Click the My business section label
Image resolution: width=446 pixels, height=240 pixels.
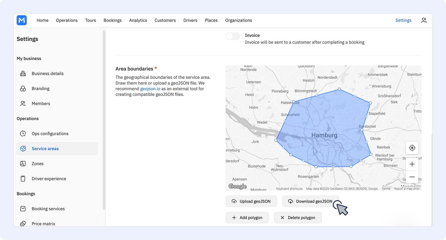29,58
